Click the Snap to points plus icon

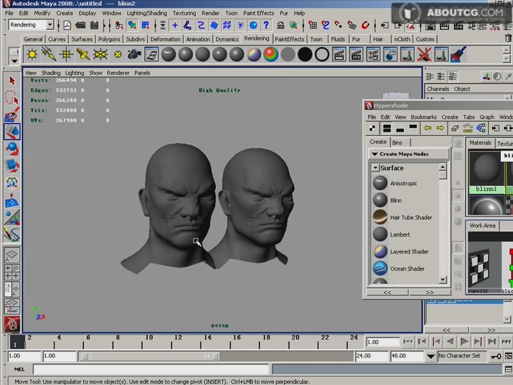[175, 25]
